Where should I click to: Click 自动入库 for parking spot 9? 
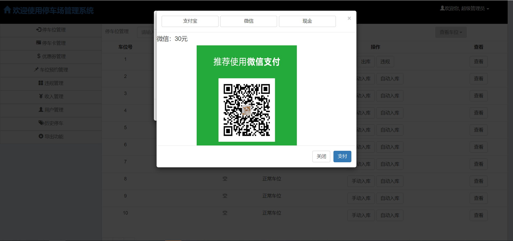(x=390, y=198)
